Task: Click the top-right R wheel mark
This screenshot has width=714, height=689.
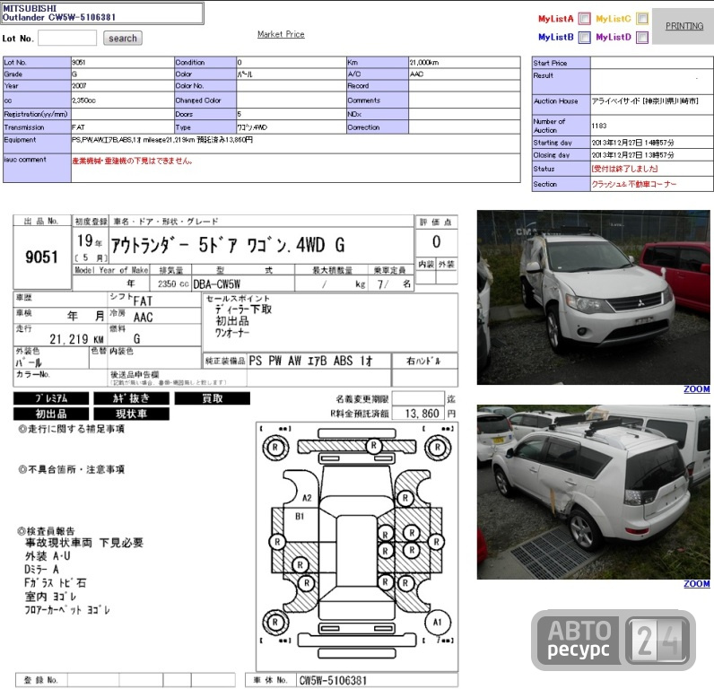Action: click(438, 447)
